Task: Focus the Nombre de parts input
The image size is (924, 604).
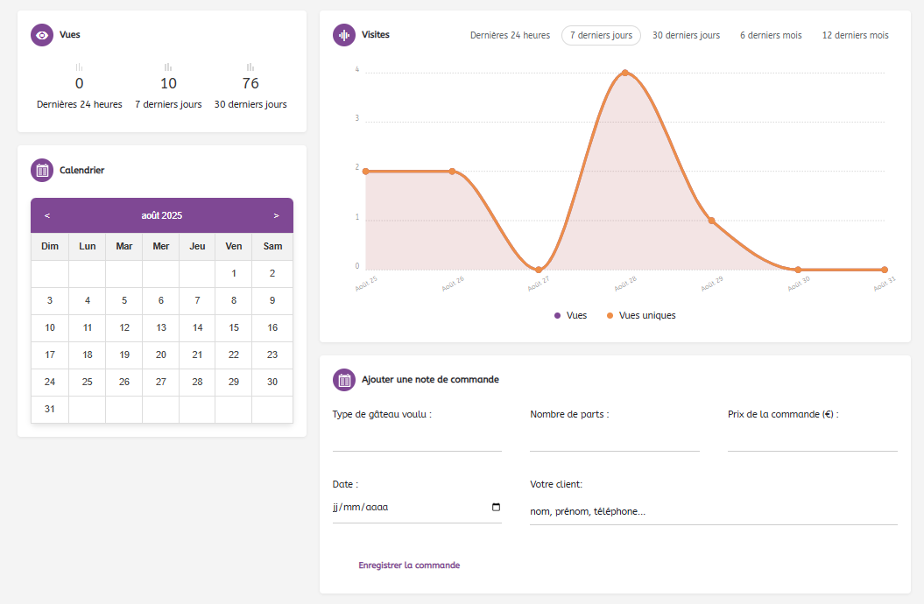Action: (x=614, y=440)
